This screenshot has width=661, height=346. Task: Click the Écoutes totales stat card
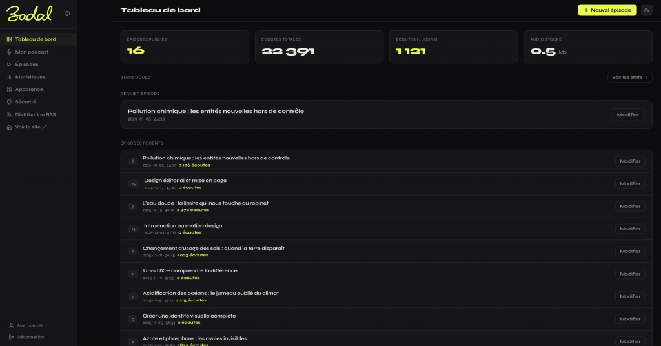pyautogui.click(x=319, y=47)
